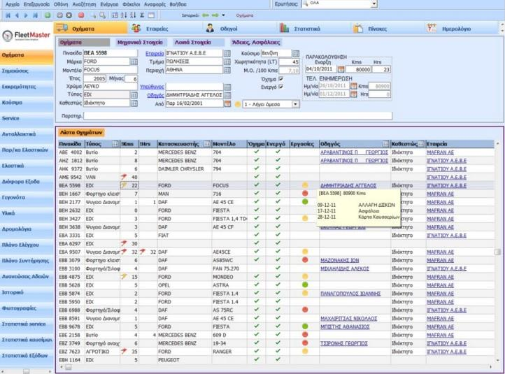Image resolution: width=505 pixels, height=374 pixels.
Task: Open the lookup icon beside Καύσιμο Βενζίνη field
Action: (x=296, y=53)
